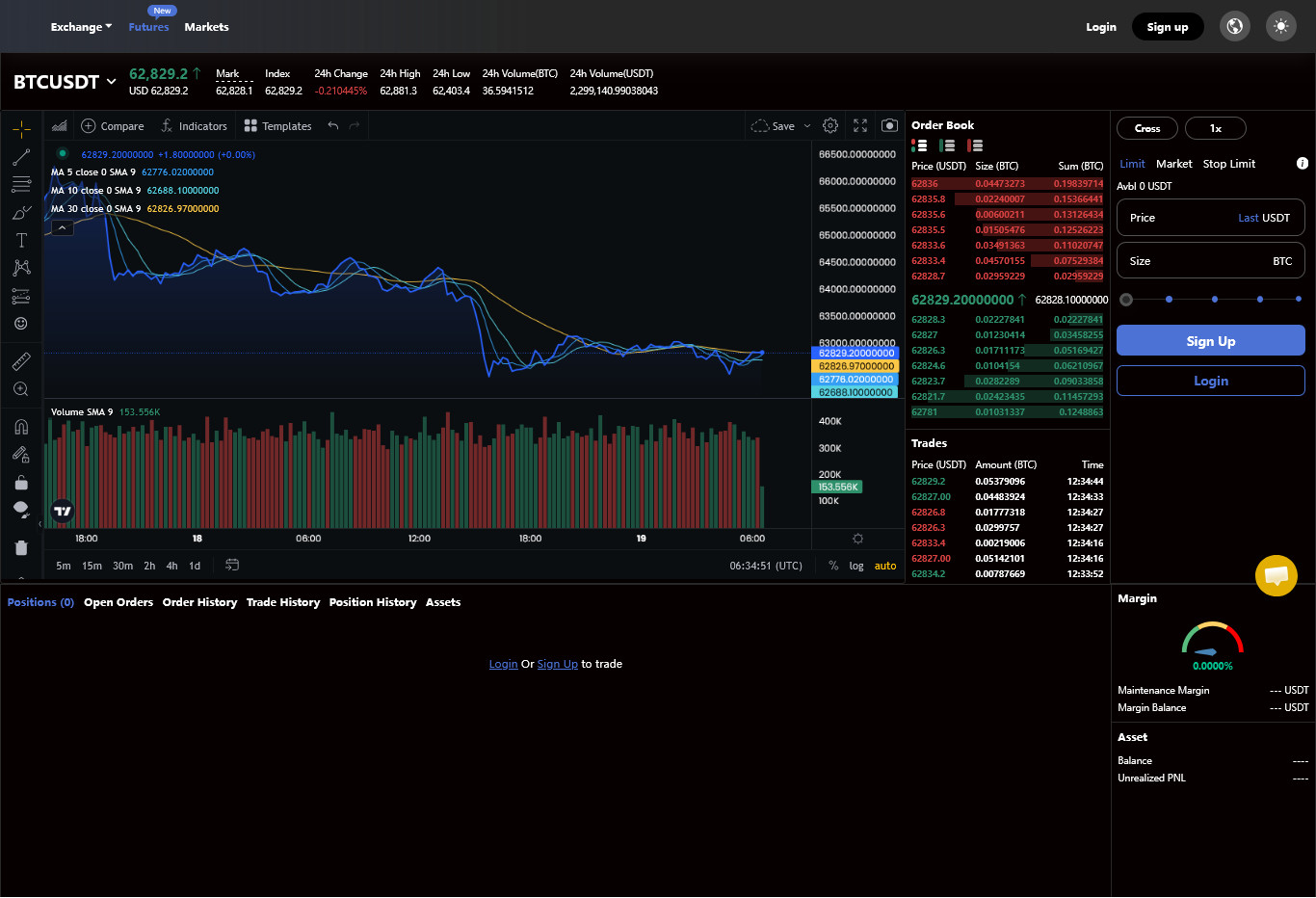Toggle percent scale on chart

[833, 566]
